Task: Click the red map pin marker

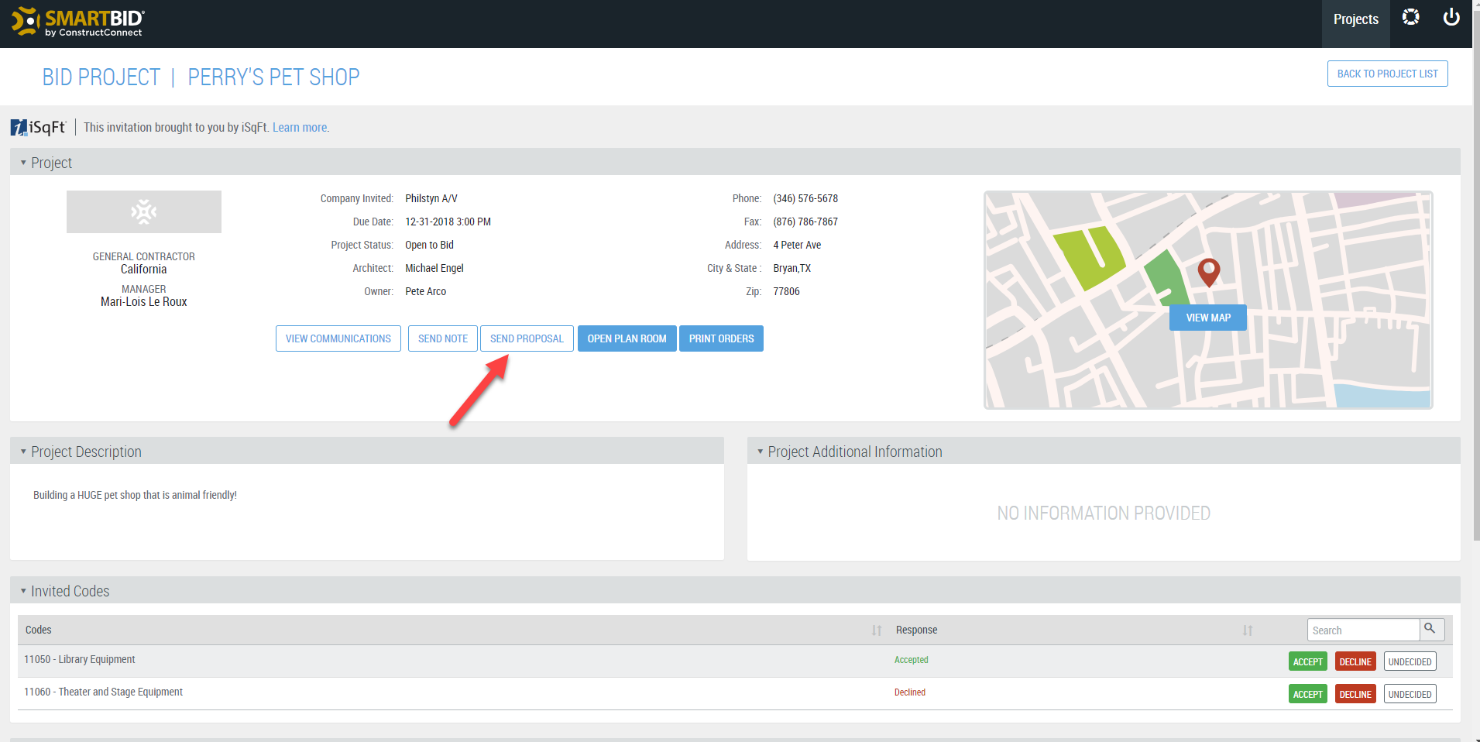Action: 1207,272
